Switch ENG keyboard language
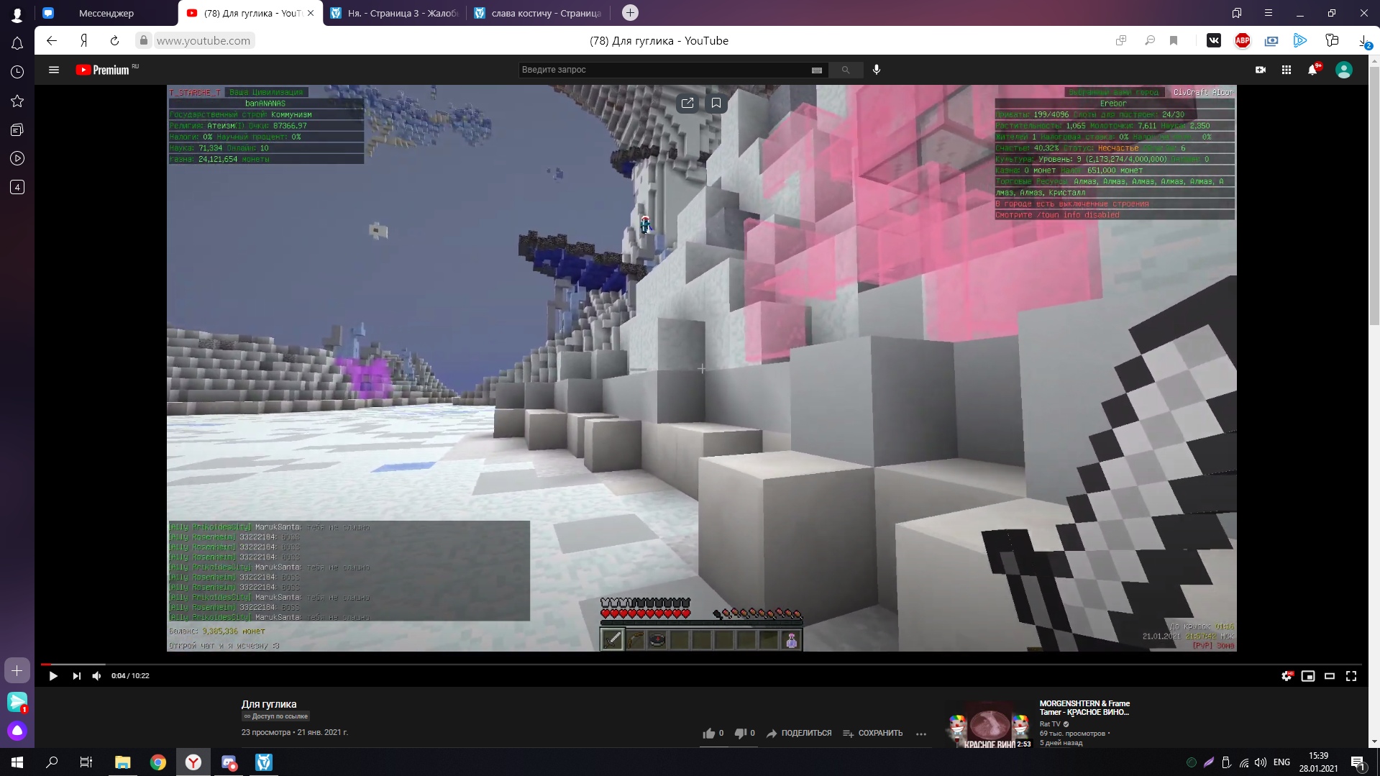This screenshot has width=1380, height=776. (1281, 762)
